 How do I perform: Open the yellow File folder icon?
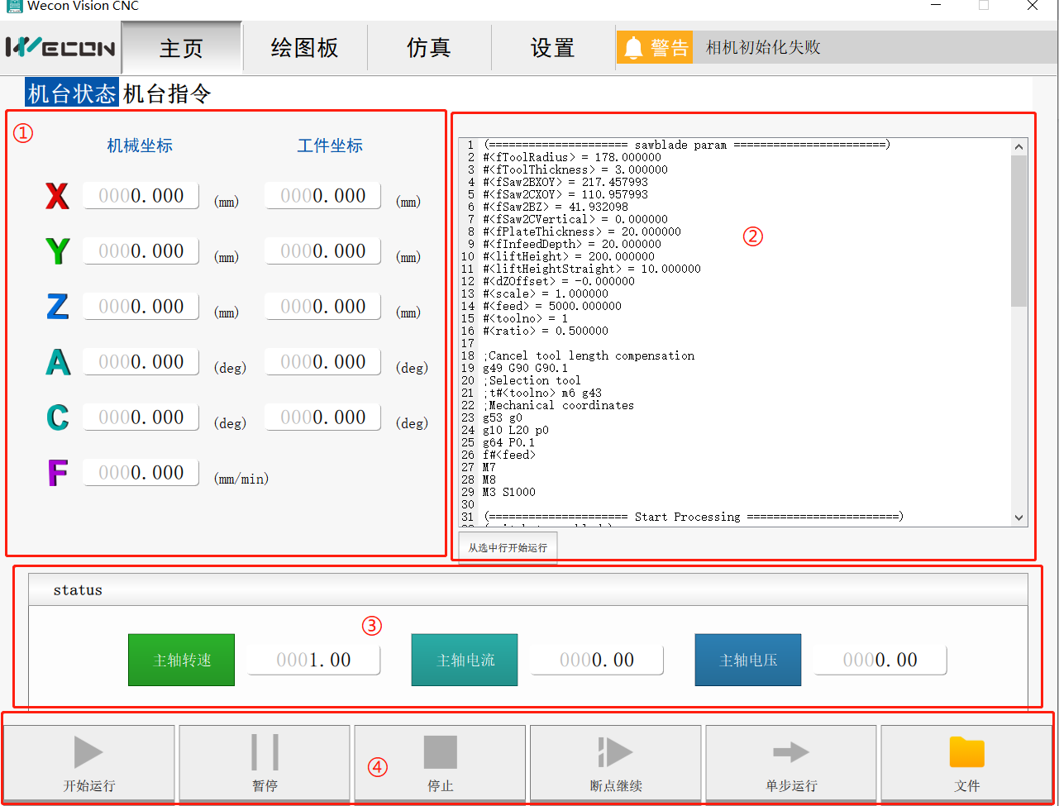coord(966,751)
